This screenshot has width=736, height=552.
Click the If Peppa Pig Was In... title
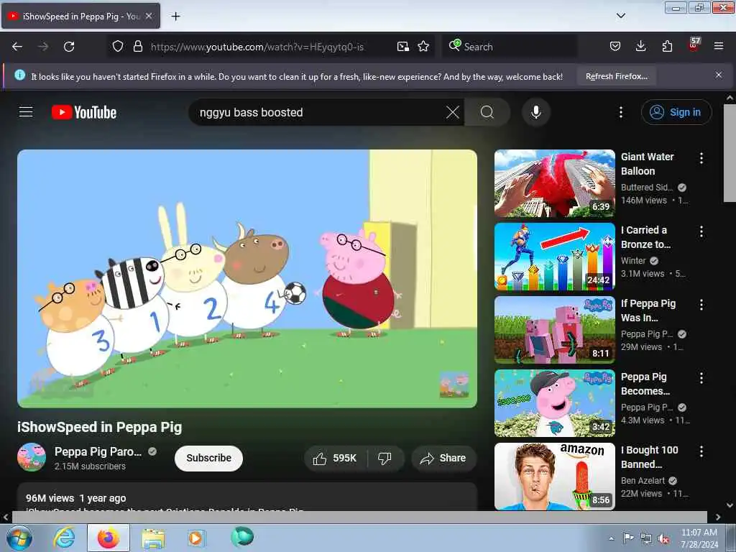coord(648,310)
